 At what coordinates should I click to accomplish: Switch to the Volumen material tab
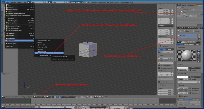coord(191,45)
